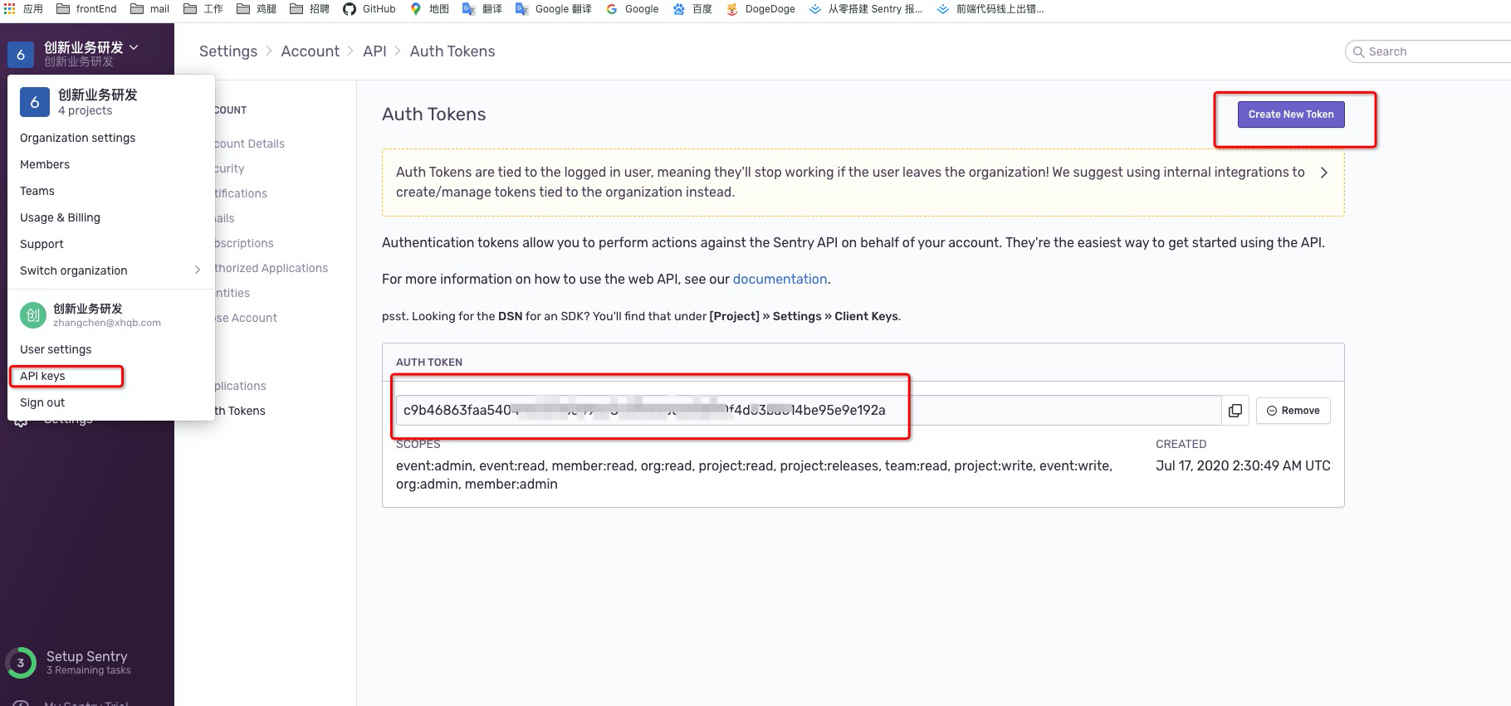Expand the Switch organization submenu
The image size is (1511, 706).
197,270
